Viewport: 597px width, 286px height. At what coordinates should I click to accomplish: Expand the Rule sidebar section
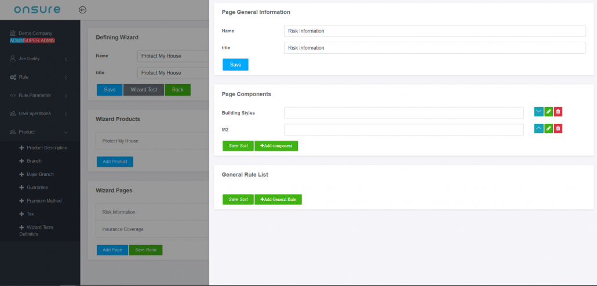pos(39,77)
